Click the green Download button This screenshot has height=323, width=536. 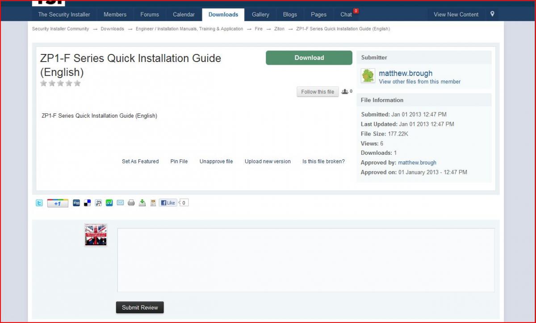(x=309, y=58)
